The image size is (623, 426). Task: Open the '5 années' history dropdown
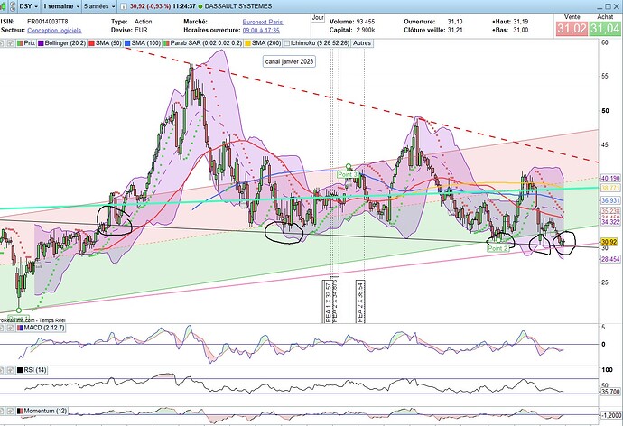tap(99, 6)
